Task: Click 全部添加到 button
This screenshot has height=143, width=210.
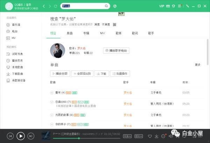Action: click(x=82, y=74)
